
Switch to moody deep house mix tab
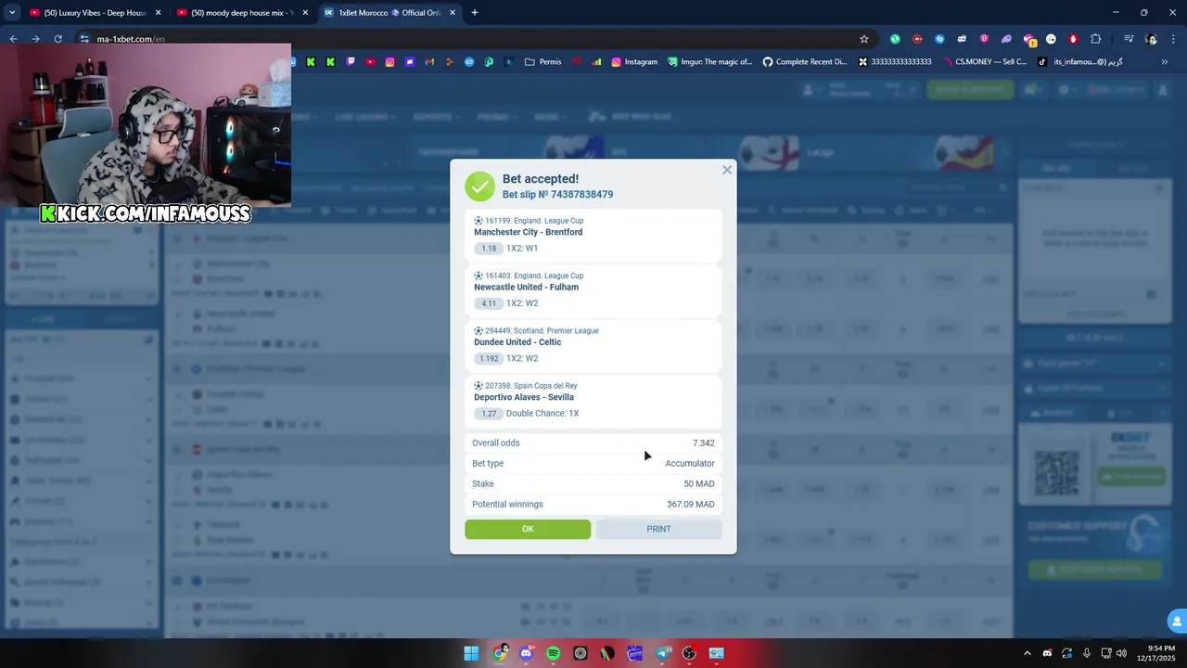point(242,13)
